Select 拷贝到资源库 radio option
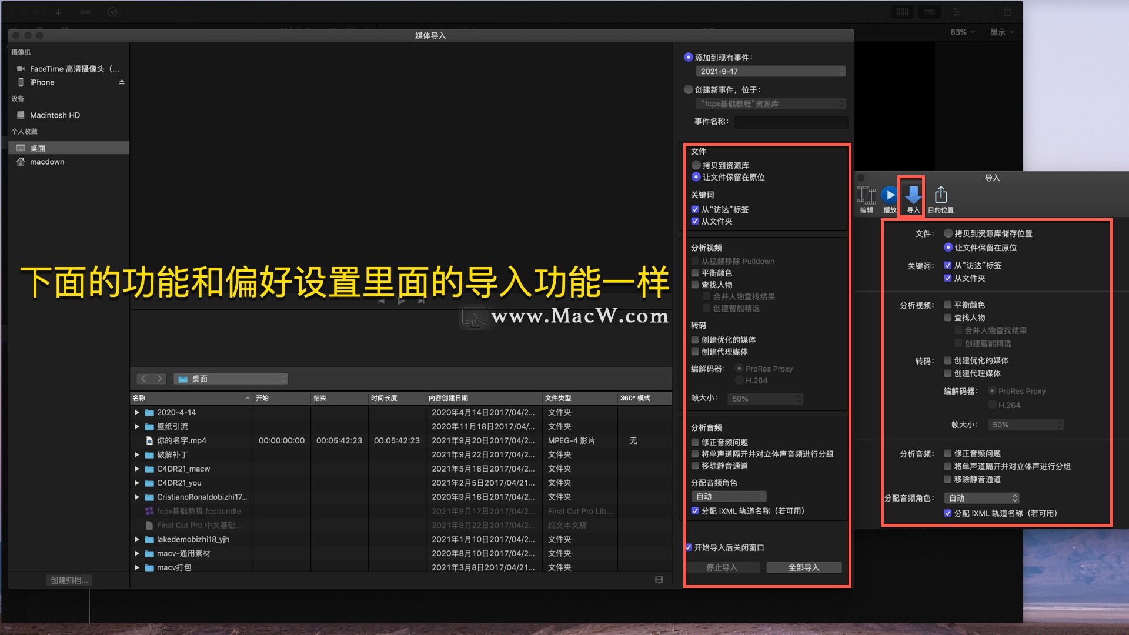This screenshot has width=1129, height=635. (696, 165)
